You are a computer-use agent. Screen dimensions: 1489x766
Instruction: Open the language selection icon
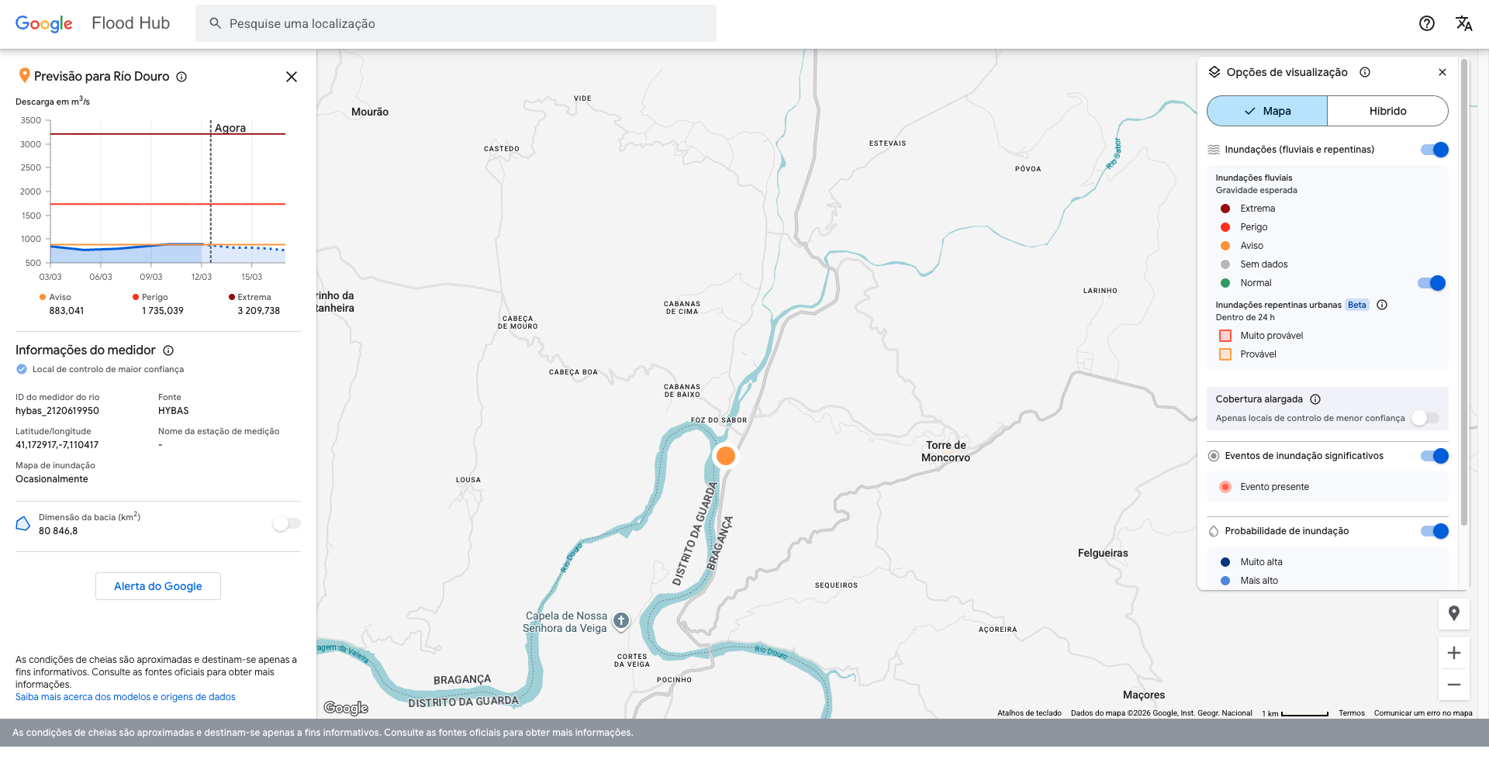[x=1464, y=23]
